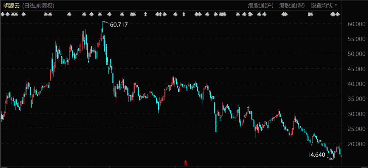Switch to 港股通(沪) view
Screen dimensions: 368x168
pos(260,5)
